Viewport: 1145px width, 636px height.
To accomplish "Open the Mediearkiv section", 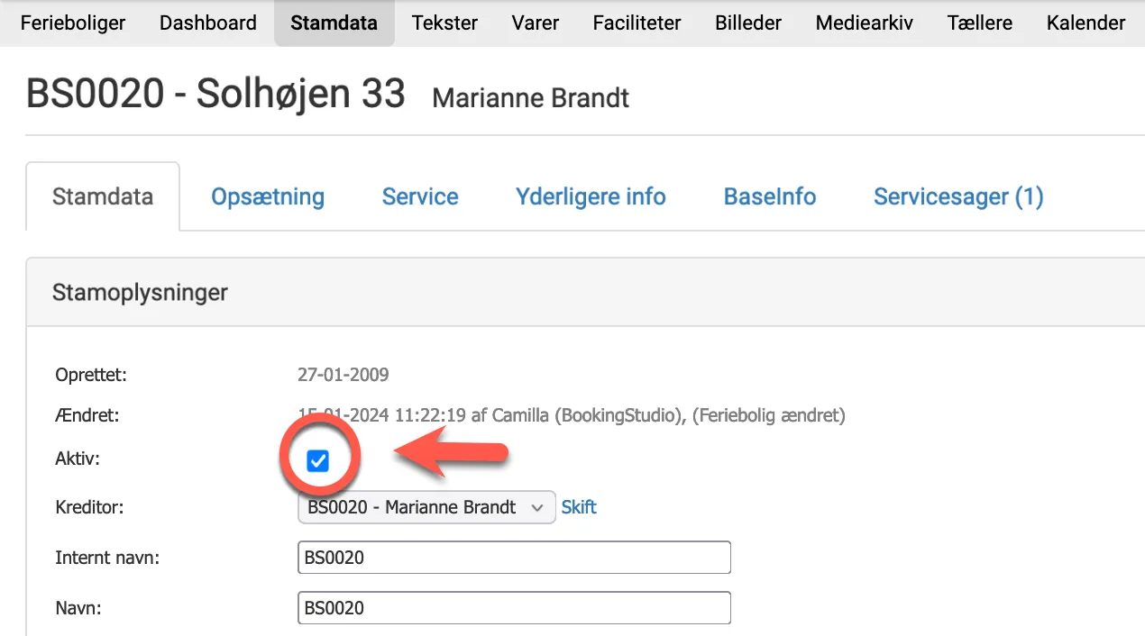I will [x=863, y=23].
